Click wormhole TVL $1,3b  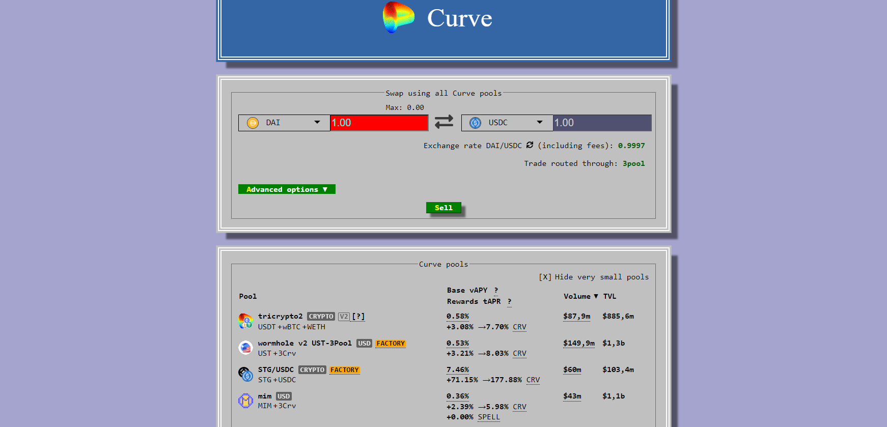pos(614,343)
